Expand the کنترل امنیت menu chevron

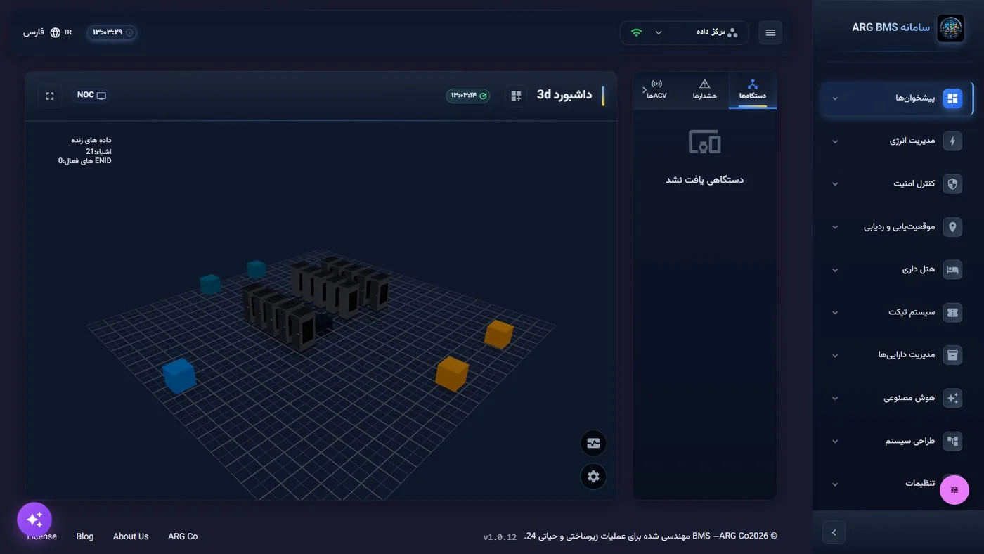[x=835, y=184]
